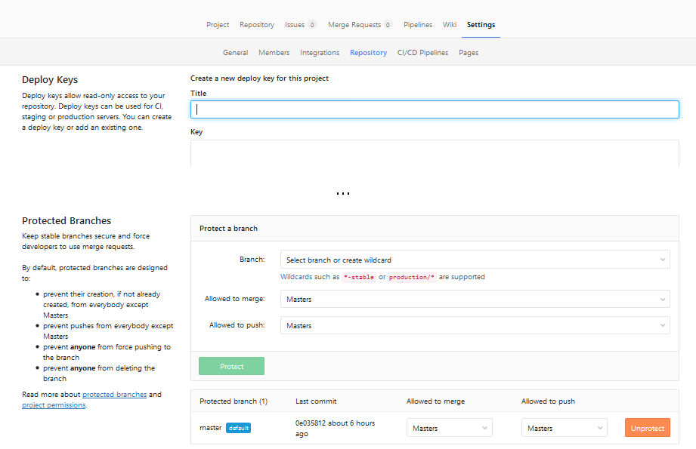The height and width of the screenshot is (449, 696).
Task: Open General settings sub-tab
Action: point(235,52)
